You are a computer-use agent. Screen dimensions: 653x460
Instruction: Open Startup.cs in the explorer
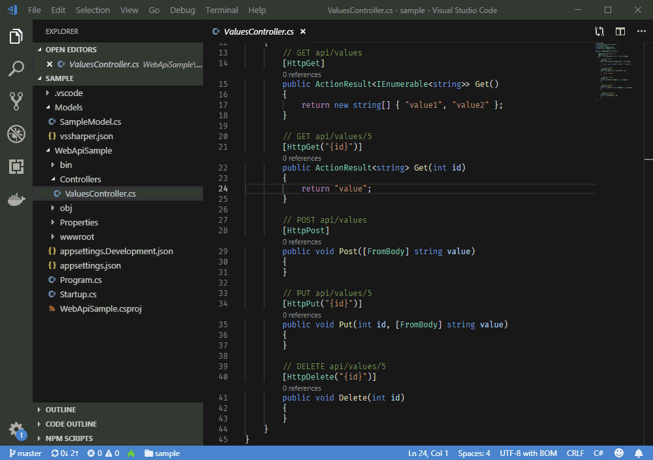tap(78, 294)
